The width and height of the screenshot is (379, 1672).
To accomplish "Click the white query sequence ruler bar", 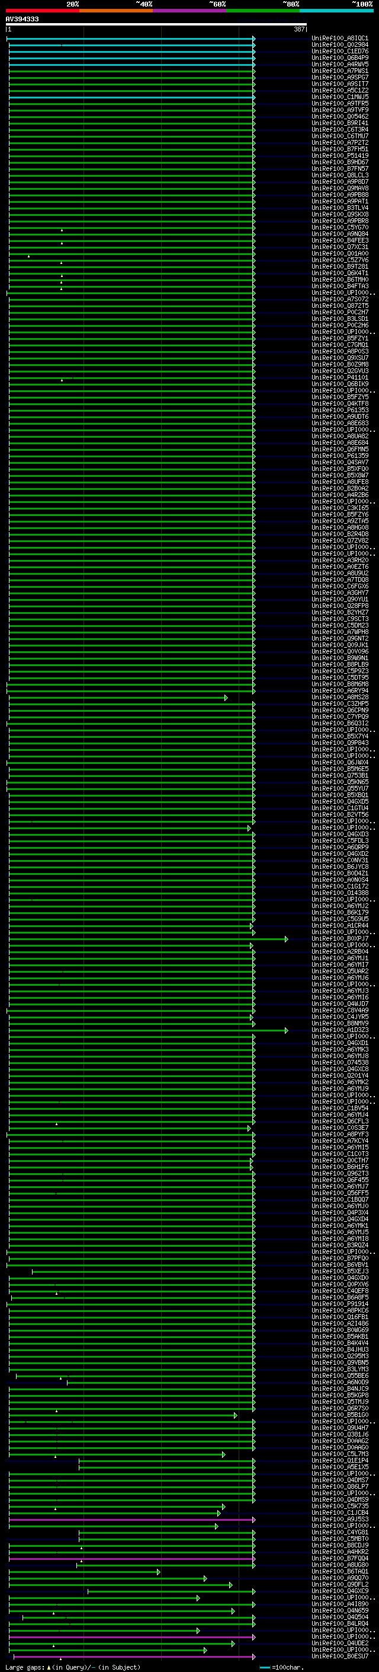I will (x=156, y=25).
